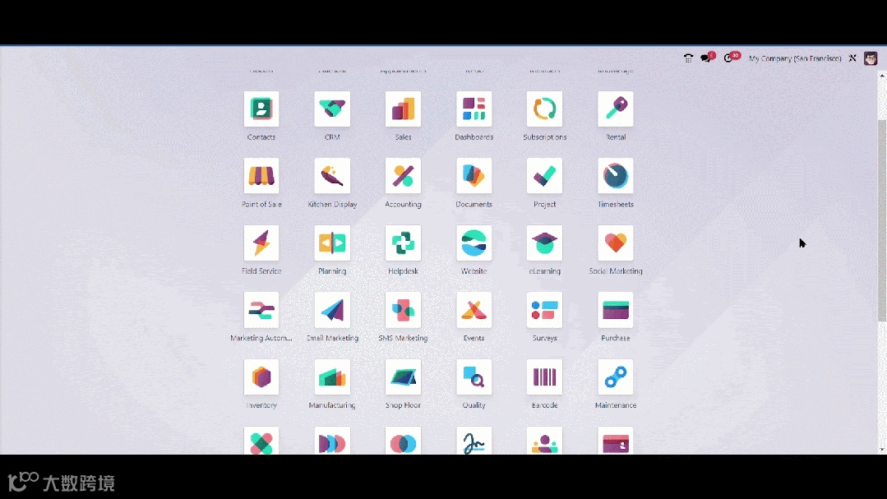The height and width of the screenshot is (499, 887).
Task: Click the VoIP phone icon in the top bar
Action: coord(688,58)
